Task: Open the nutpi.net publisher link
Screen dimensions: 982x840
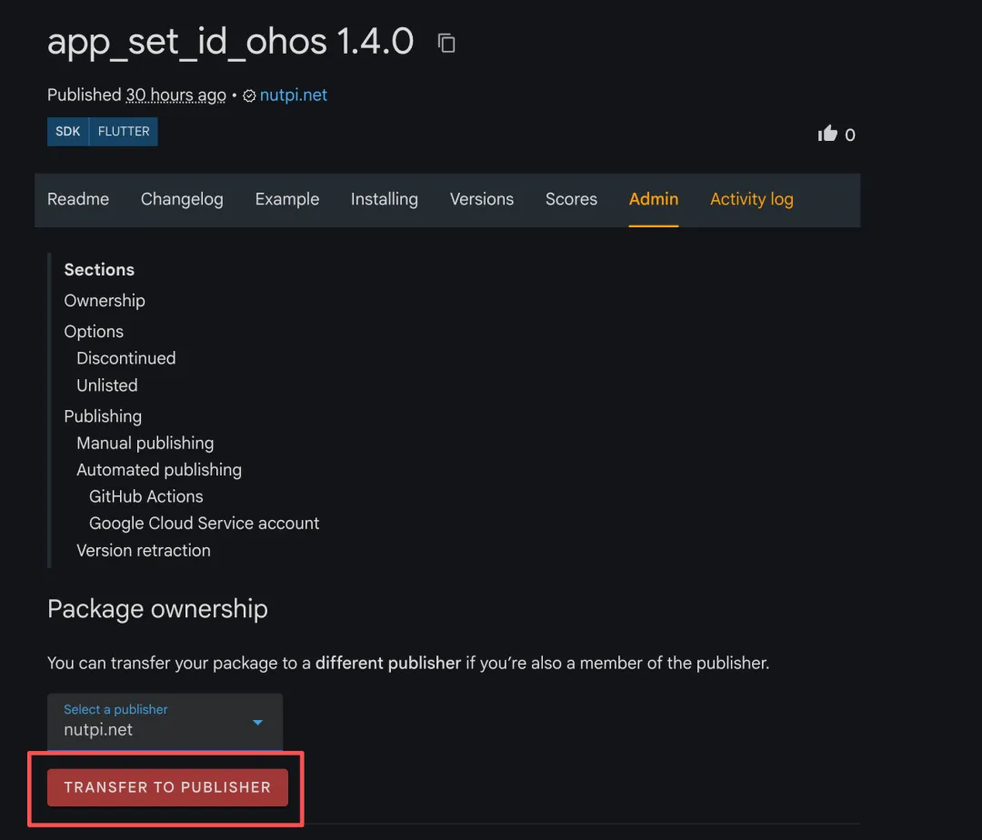Action: tap(293, 95)
